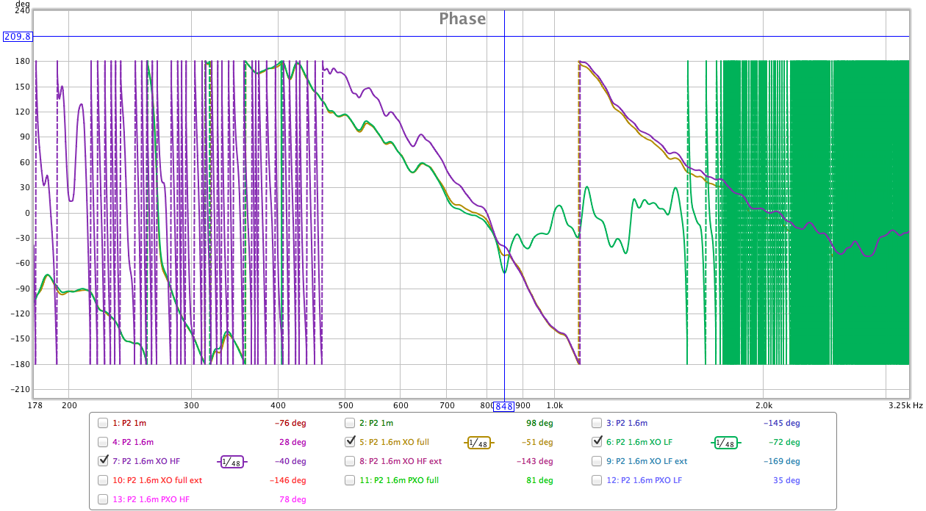Click the 848 frequency cursor readout
Viewport: 926px width, 511px height.
click(503, 406)
